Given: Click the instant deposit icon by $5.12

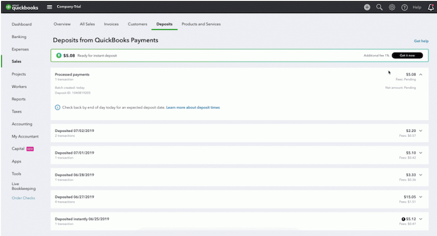Looking at the screenshot, I should coord(403,219).
